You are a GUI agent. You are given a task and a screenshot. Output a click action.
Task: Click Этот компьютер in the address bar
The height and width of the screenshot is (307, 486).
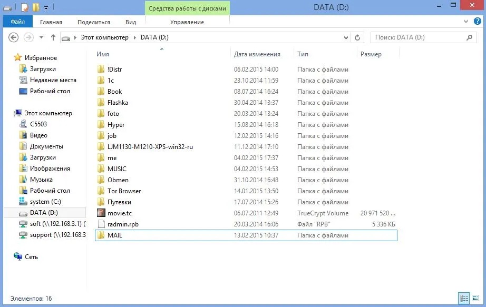[x=105, y=37]
